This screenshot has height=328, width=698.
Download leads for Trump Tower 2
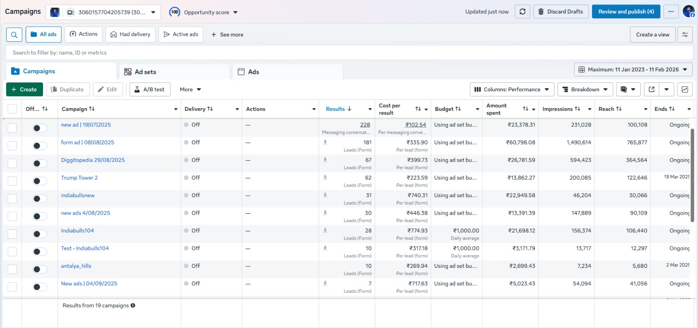[325, 178]
